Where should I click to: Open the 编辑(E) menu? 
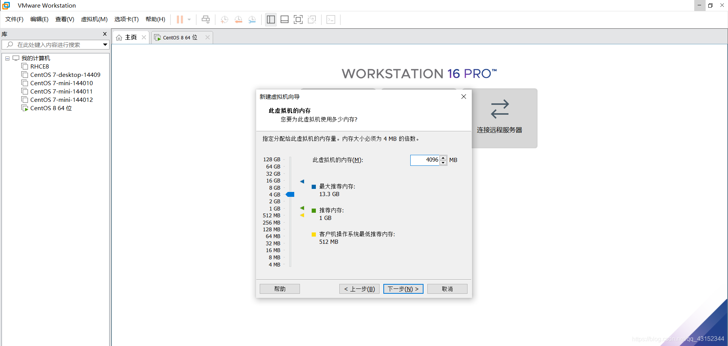pos(39,19)
